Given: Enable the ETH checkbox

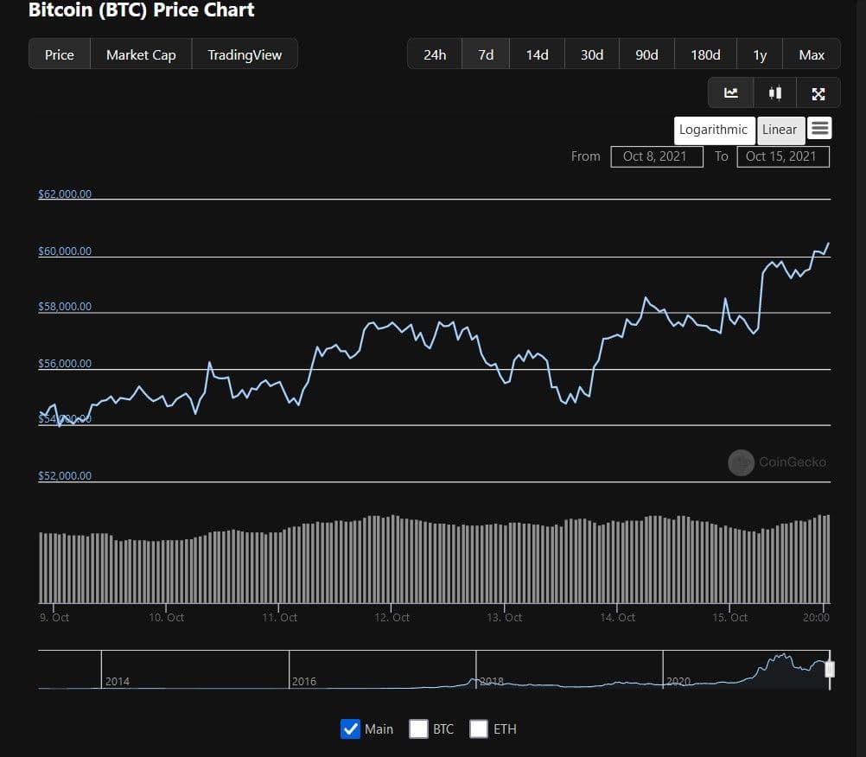Looking at the screenshot, I should tap(479, 728).
